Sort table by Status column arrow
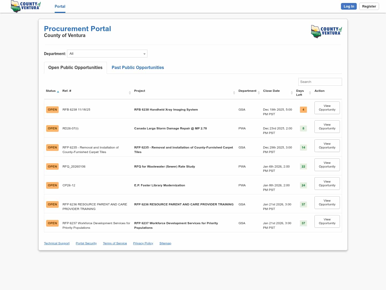The height and width of the screenshot is (290, 386). [58, 92]
